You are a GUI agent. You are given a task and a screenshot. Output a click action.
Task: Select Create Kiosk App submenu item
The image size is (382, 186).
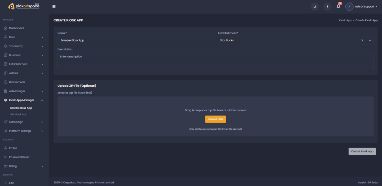coord(21,108)
